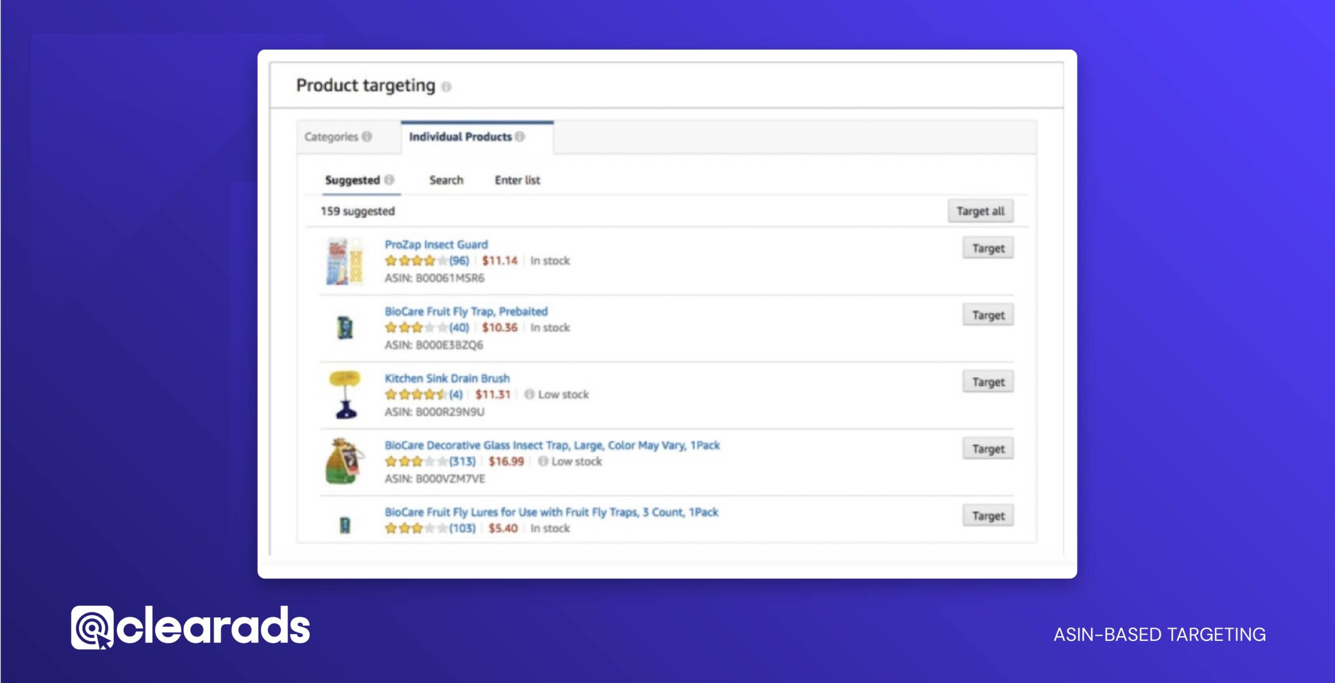1335x683 pixels.
Task: Target the ProZap Insect Guard product
Action: [x=988, y=247]
